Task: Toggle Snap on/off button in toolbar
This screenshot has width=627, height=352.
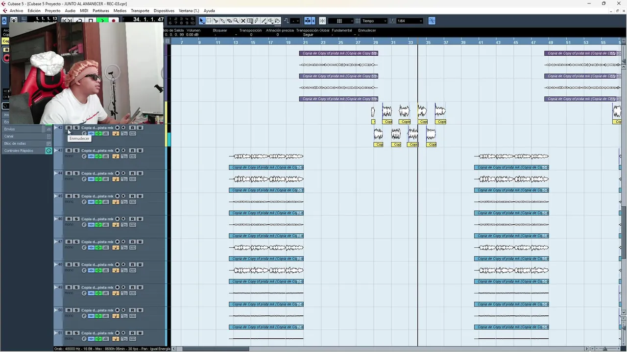Action: [x=322, y=21]
